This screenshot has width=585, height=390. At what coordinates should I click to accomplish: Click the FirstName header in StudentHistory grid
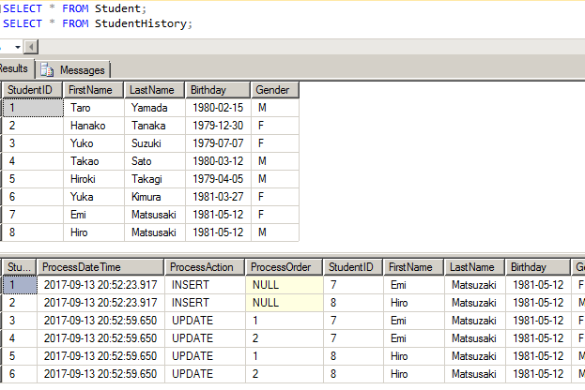pyautogui.click(x=414, y=267)
